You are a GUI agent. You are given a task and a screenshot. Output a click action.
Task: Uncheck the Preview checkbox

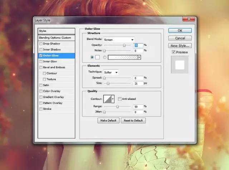(174, 52)
